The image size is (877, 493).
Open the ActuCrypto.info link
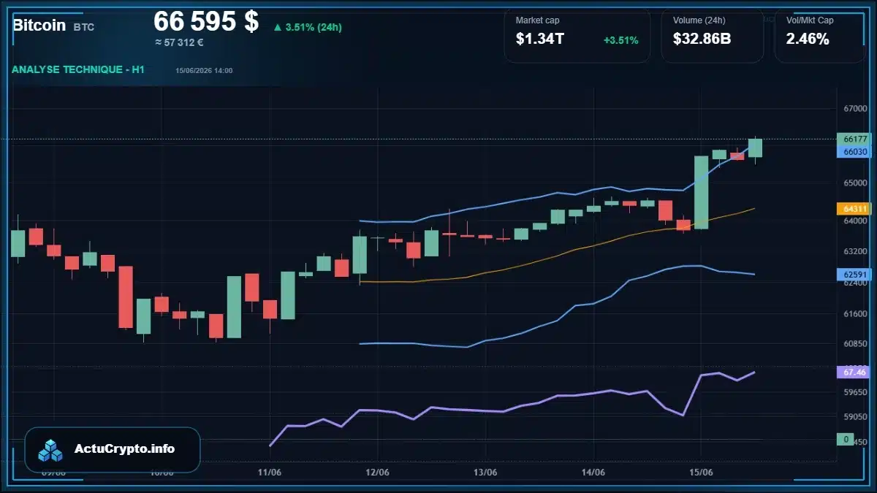pyautogui.click(x=124, y=449)
